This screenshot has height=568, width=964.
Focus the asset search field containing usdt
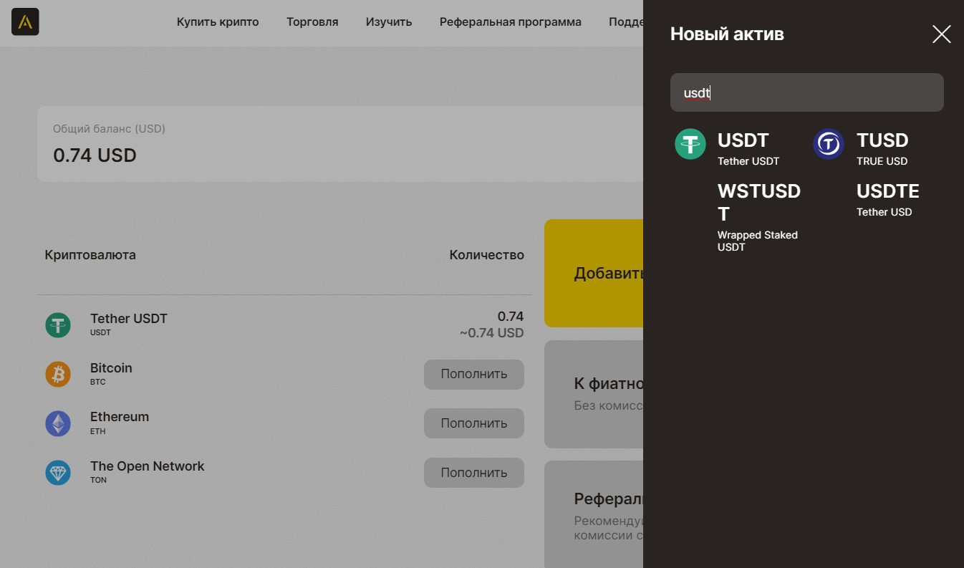tap(806, 92)
